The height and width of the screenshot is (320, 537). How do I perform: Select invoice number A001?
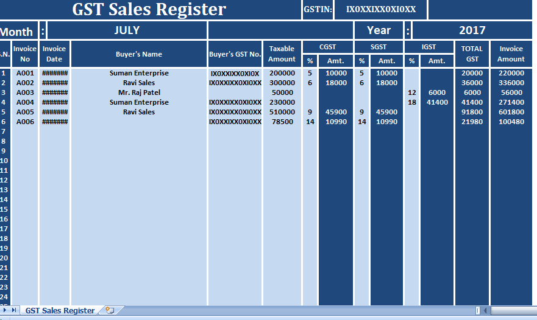(x=25, y=73)
